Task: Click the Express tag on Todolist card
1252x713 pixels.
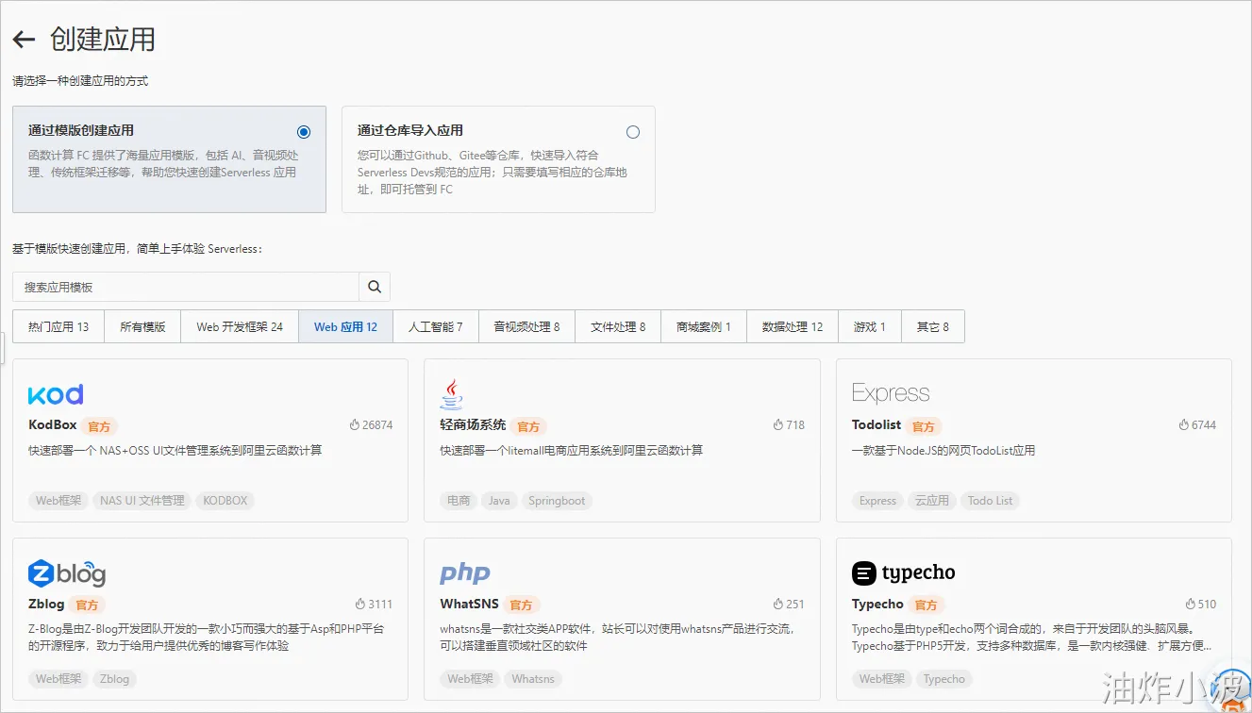Action: pos(877,501)
